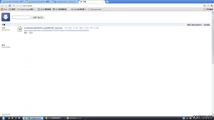214x120 pixels.
Task: Click the browser back arrow
Action: 2,6
